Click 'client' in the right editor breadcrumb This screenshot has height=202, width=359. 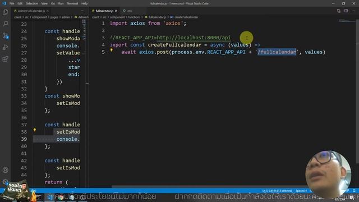pos(95,17)
